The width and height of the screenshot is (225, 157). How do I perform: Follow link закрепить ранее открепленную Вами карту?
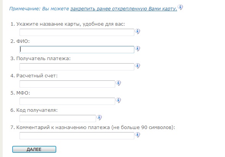[124, 9]
